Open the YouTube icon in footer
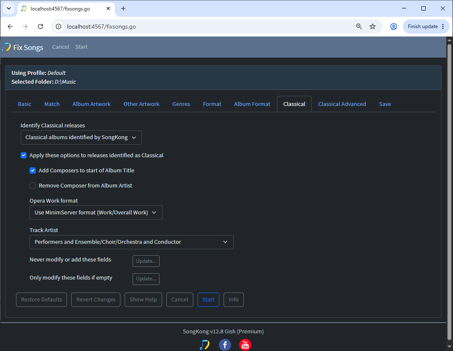453x351 pixels. pyautogui.click(x=245, y=345)
